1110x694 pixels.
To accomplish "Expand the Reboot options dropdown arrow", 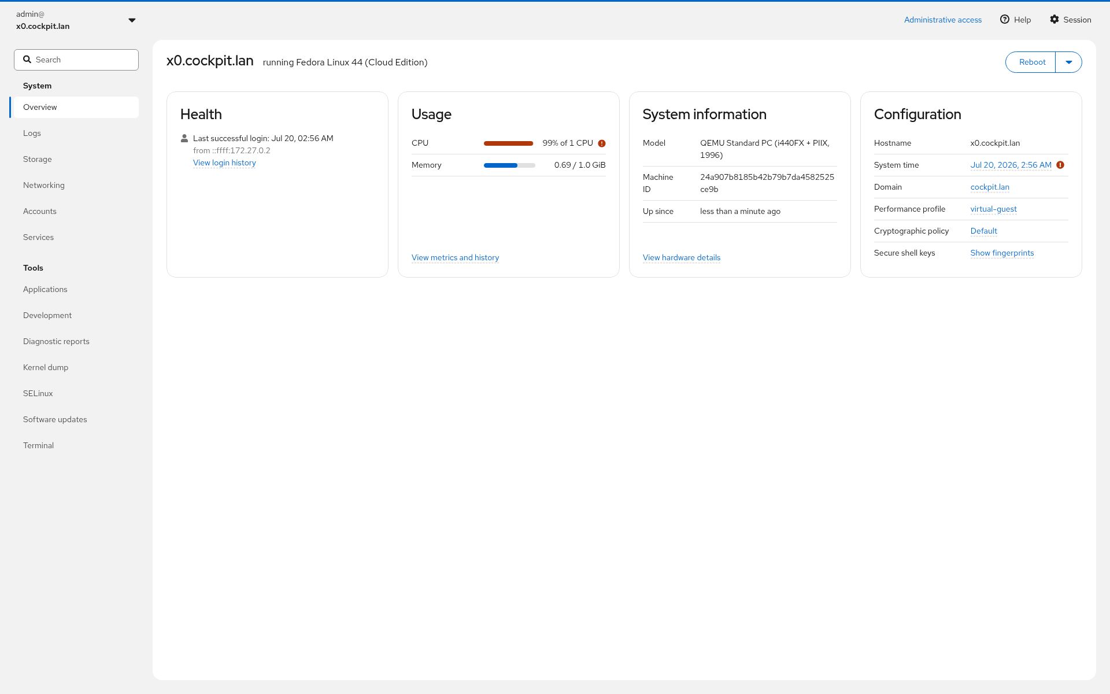I will [1068, 62].
